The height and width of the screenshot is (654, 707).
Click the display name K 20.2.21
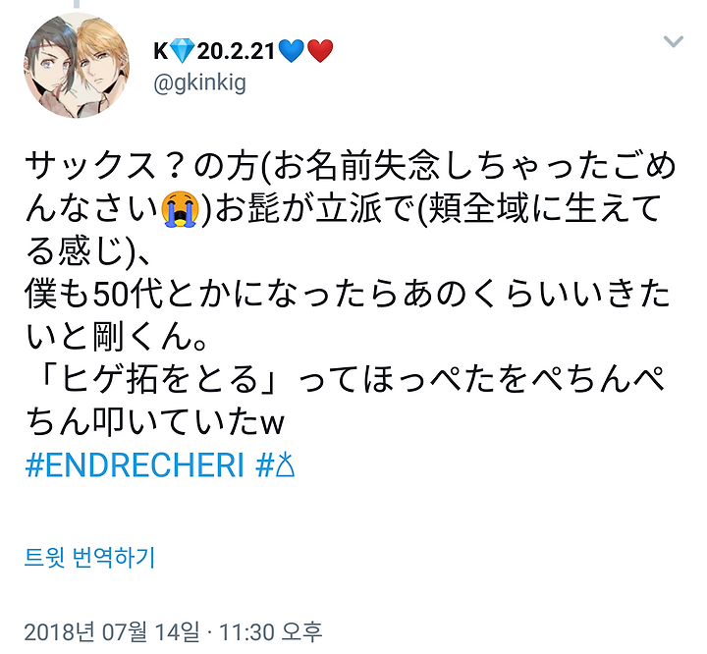point(244,50)
